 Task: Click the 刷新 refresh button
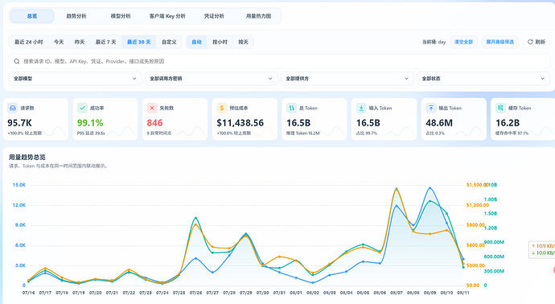536,42
